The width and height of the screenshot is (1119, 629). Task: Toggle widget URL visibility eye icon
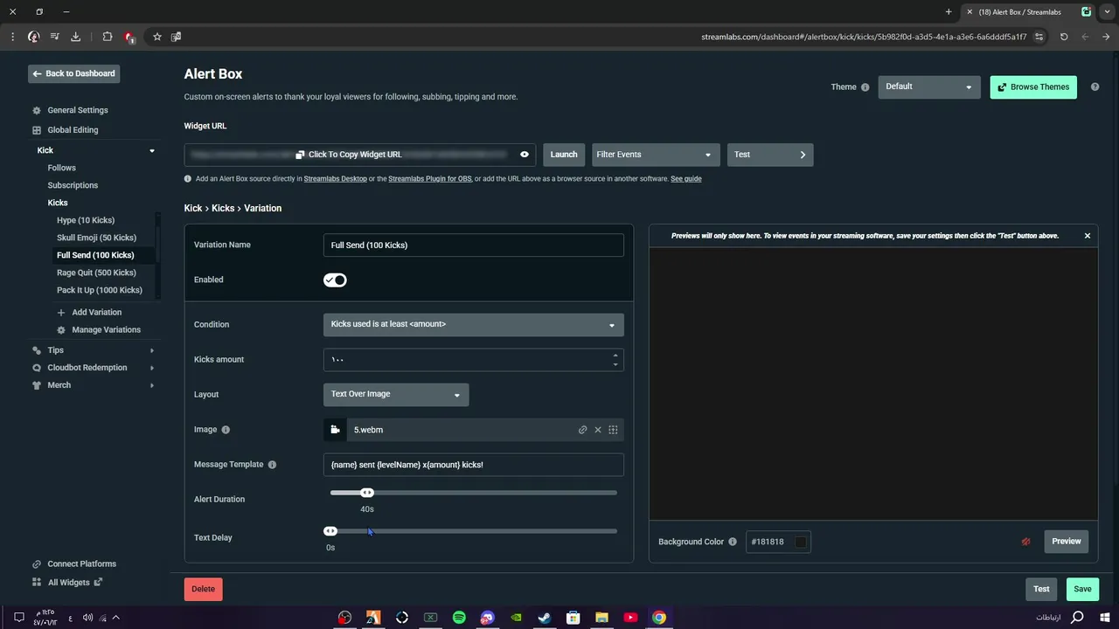525,155
